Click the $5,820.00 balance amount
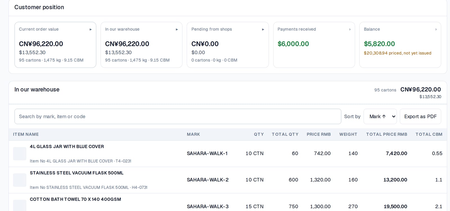Screen dimensions: 450x211 pyautogui.click(x=379, y=44)
